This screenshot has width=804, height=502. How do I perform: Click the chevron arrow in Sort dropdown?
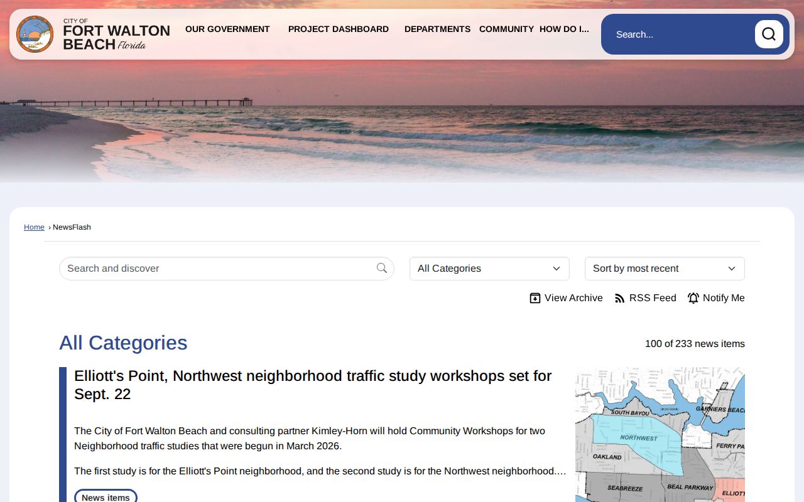tap(732, 269)
